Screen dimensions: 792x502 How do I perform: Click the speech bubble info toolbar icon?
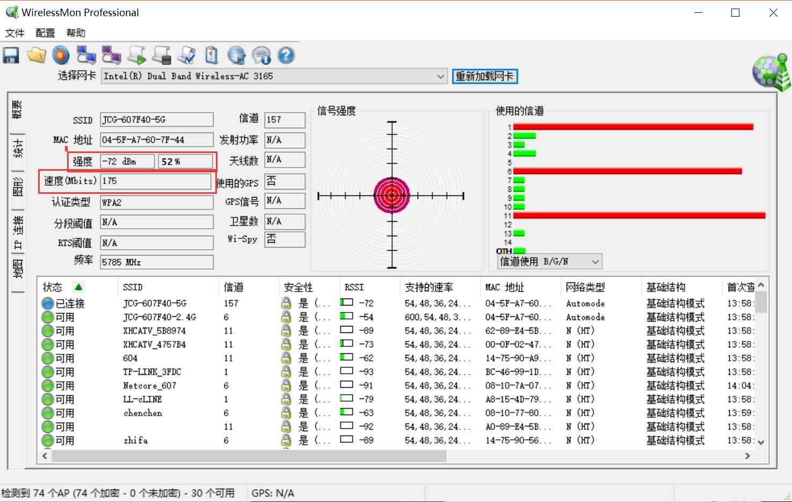[261, 55]
